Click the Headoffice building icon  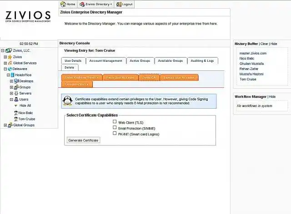(x=12, y=75)
